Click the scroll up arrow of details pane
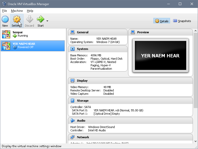Screen dimensions: 198x149 195,31
